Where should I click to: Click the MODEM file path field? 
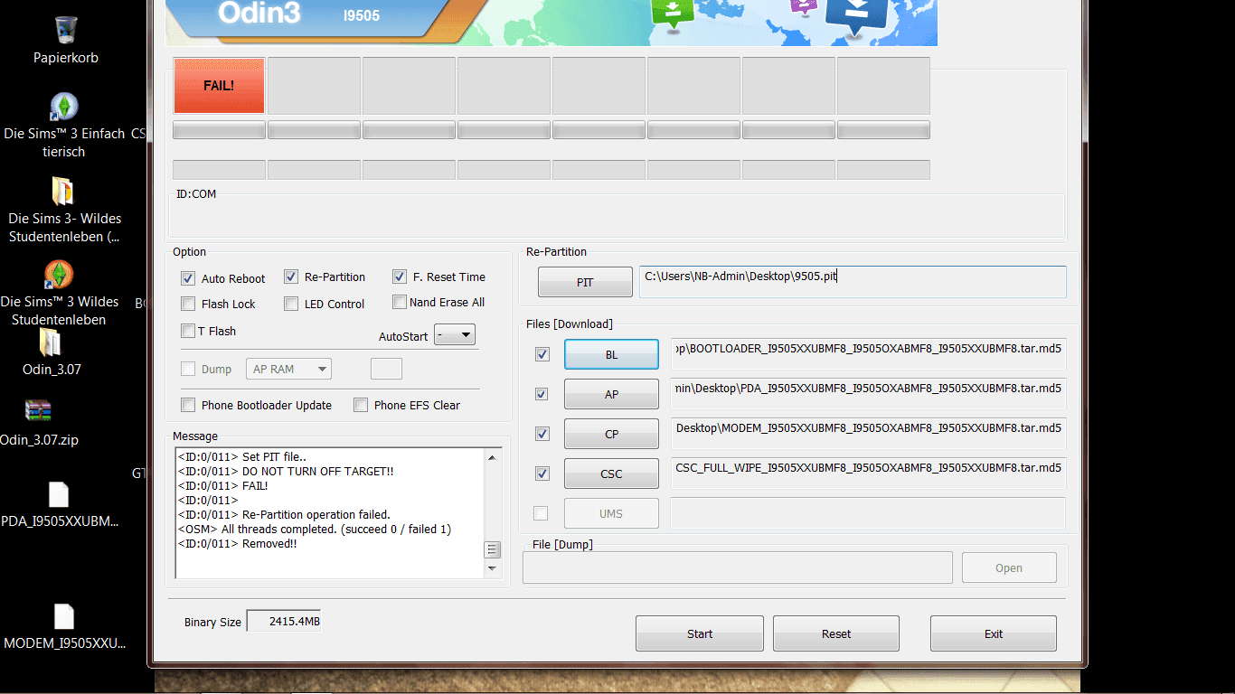pyautogui.click(x=868, y=434)
